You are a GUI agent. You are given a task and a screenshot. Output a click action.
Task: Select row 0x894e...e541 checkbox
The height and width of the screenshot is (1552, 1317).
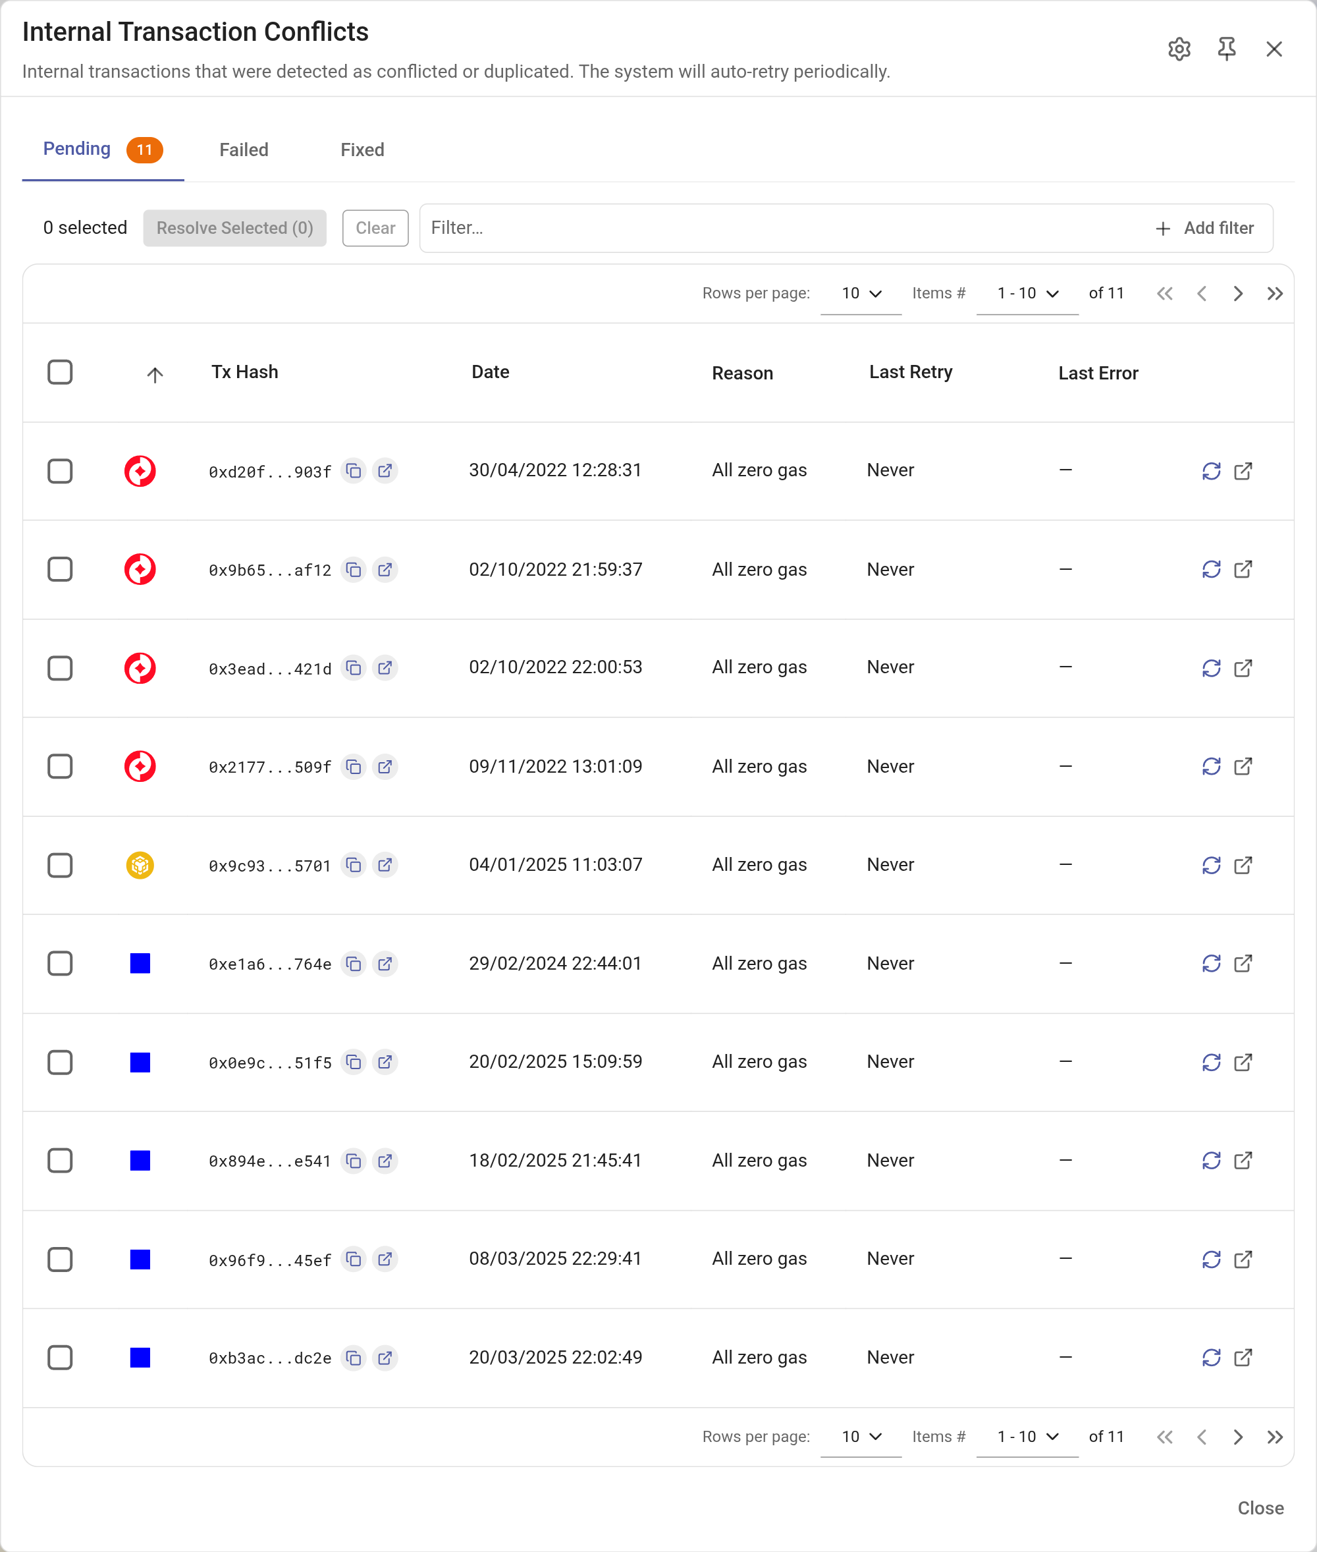60,1161
